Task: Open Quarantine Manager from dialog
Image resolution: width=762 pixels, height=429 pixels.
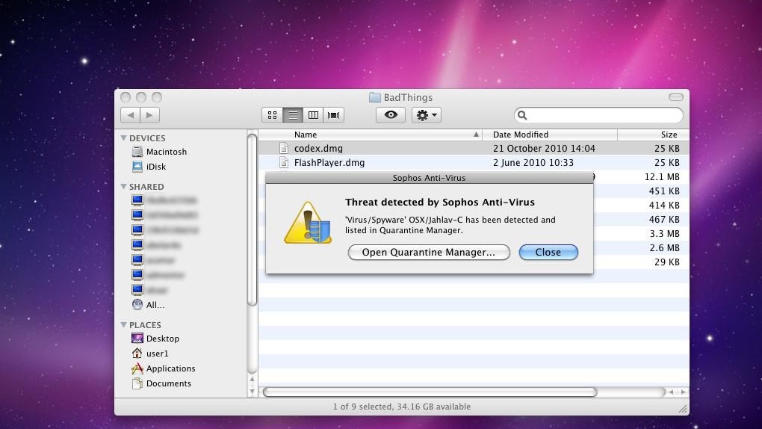Action: click(x=429, y=253)
